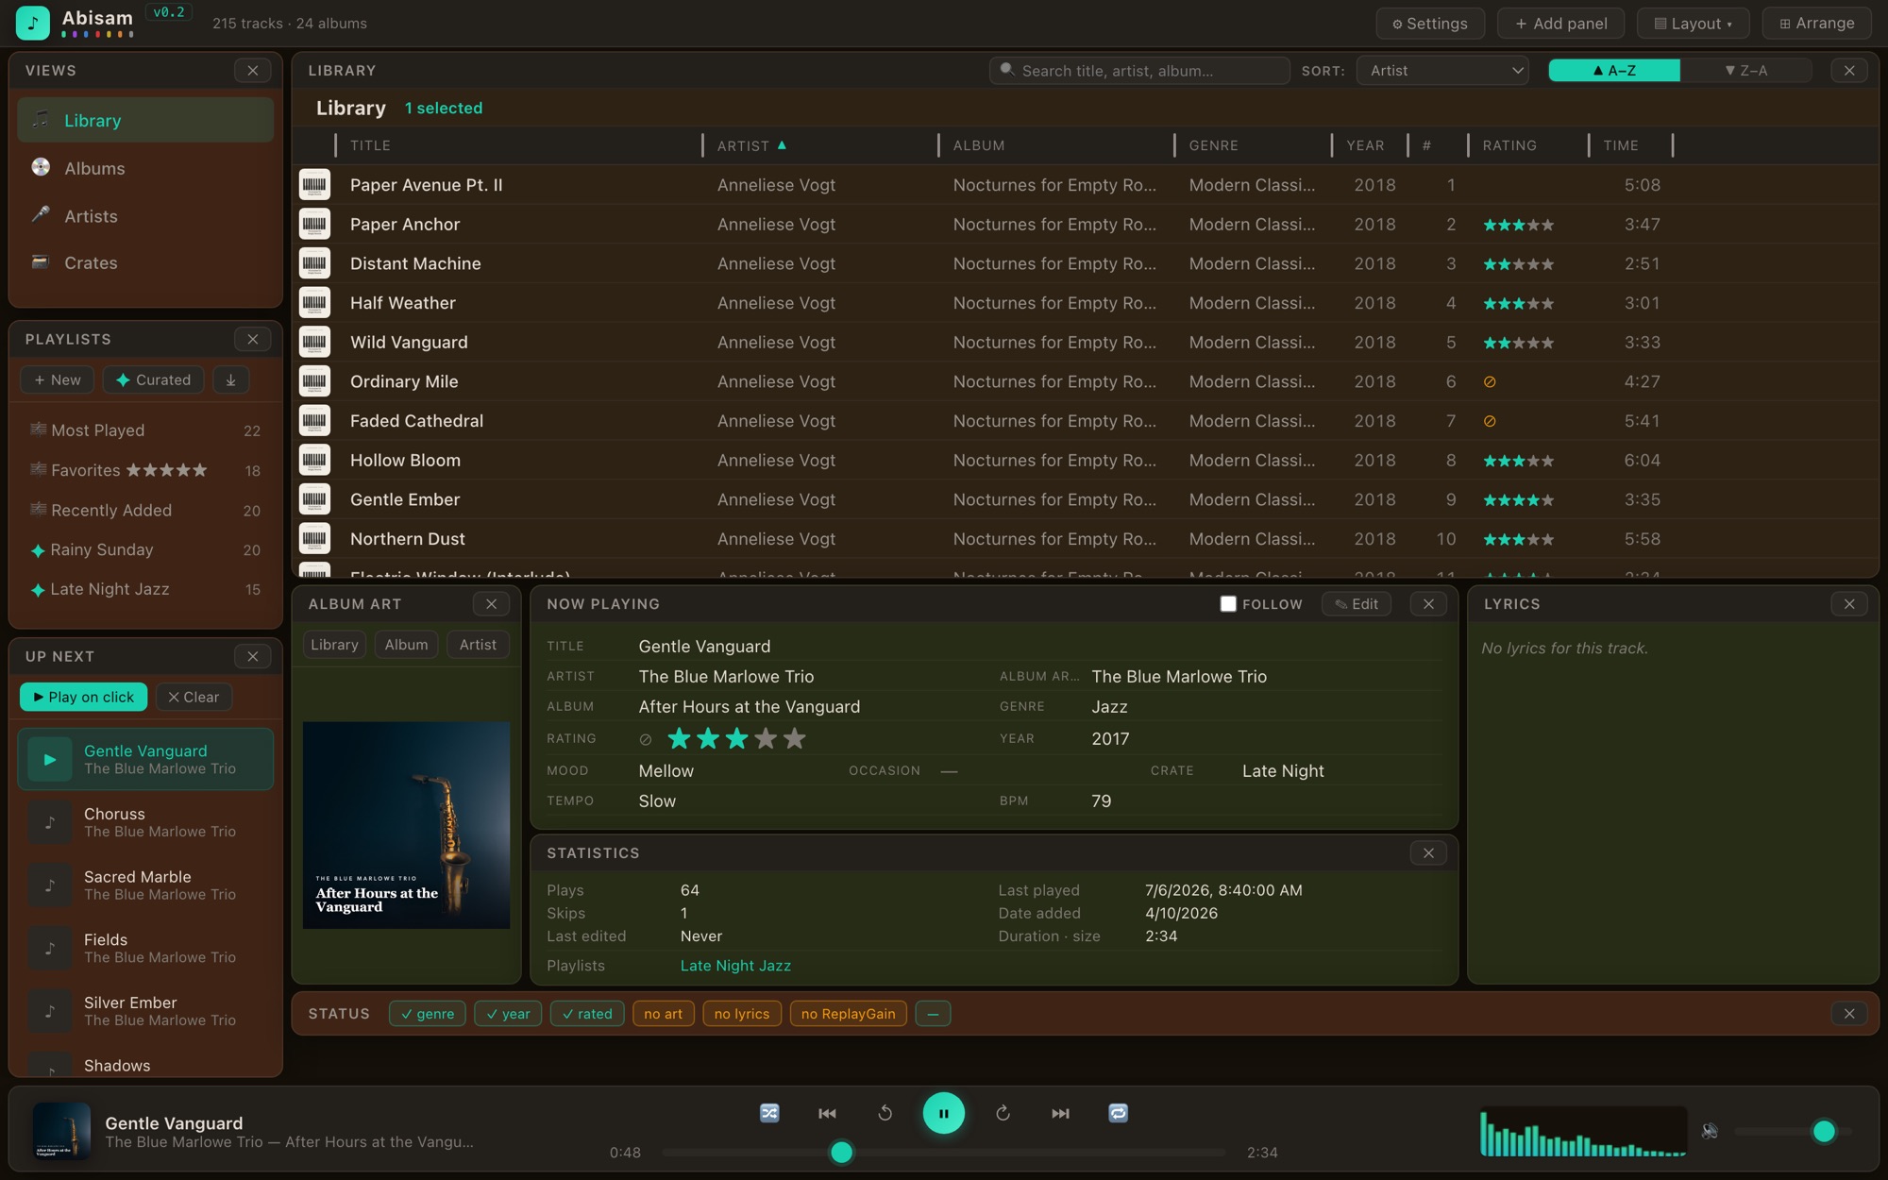Click the volume slider knob

tap(1824, 1131)
